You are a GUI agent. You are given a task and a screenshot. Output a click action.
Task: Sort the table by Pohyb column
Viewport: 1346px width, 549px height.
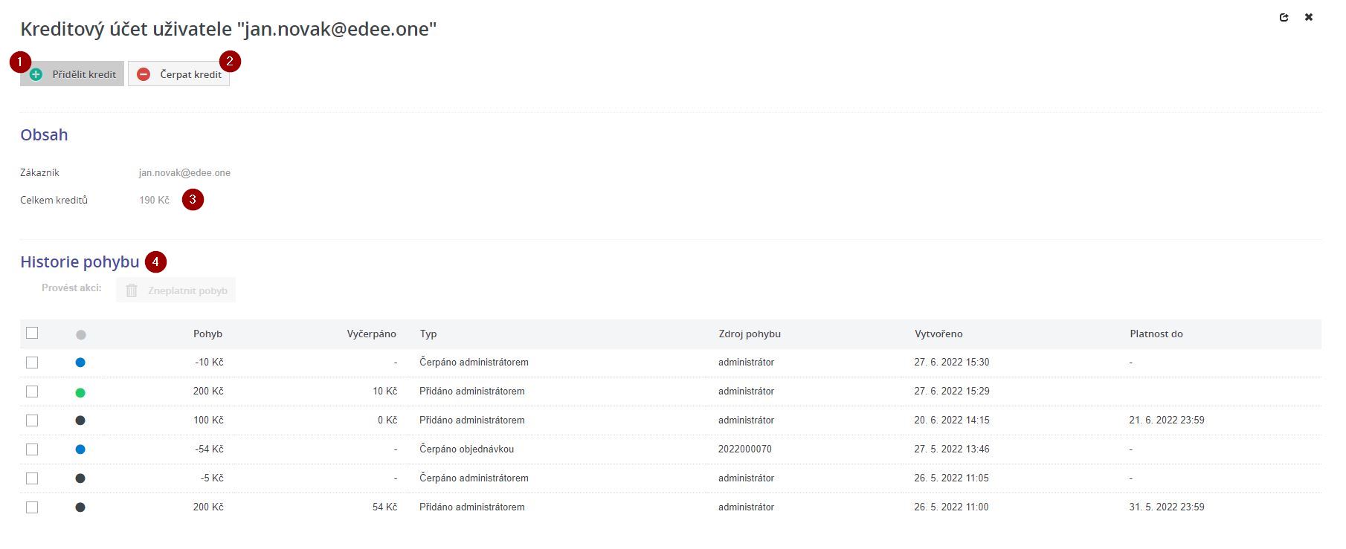(x=207, y=334)
